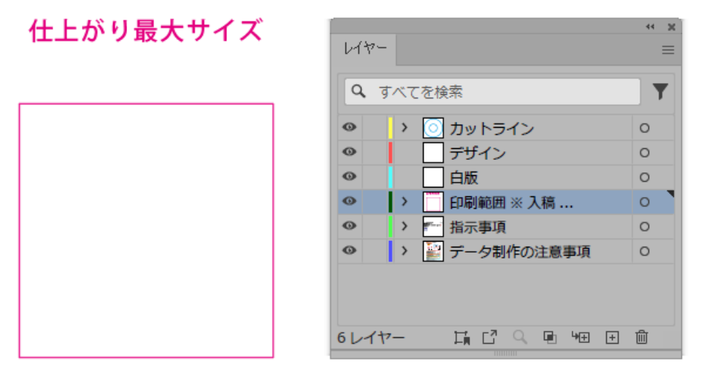The width and height of the screenshot is (701, 365).
Task: Click Locate Object magnifier icon
Action: pos(519,337)
